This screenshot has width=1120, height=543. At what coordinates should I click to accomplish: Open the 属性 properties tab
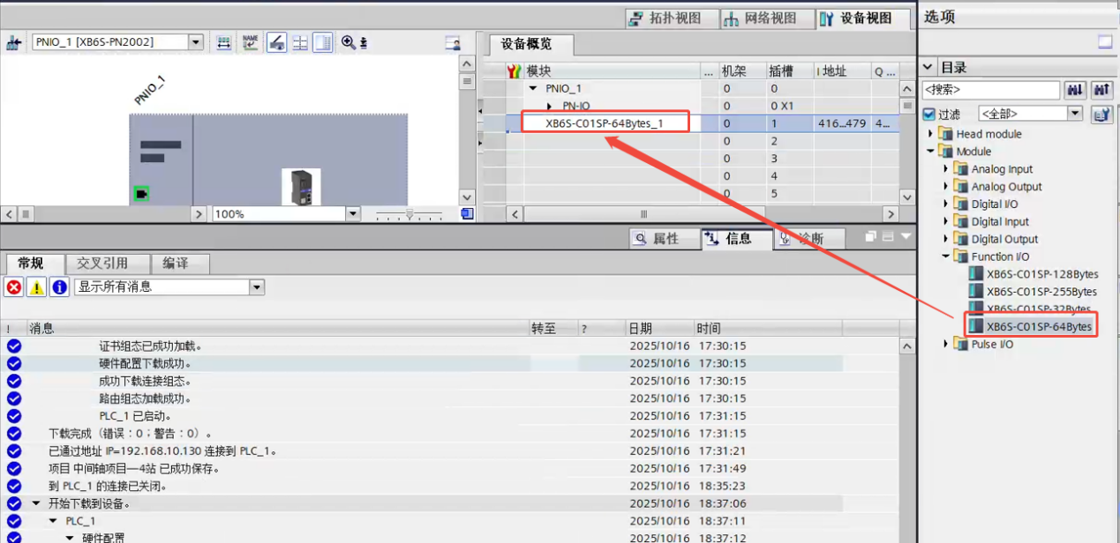tap(657, 238)
